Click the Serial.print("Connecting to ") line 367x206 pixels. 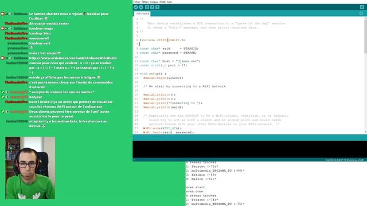tap(173, 103)
